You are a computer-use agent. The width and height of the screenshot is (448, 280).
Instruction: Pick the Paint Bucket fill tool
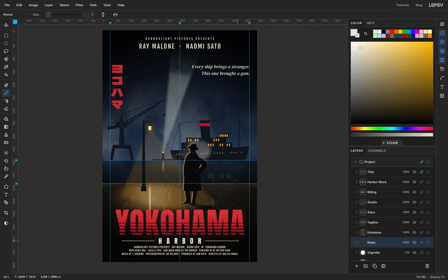point(6,119)
